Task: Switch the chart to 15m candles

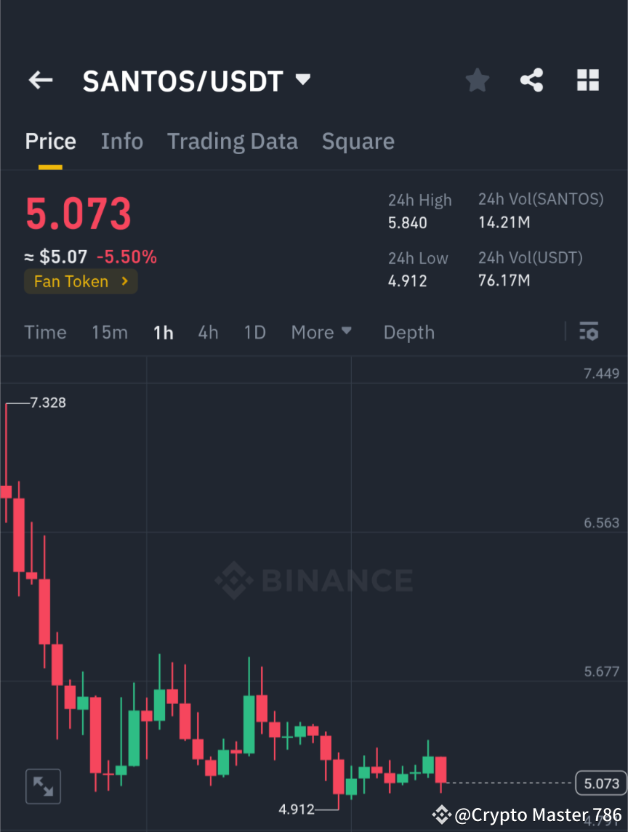Action: click(110, 332)
